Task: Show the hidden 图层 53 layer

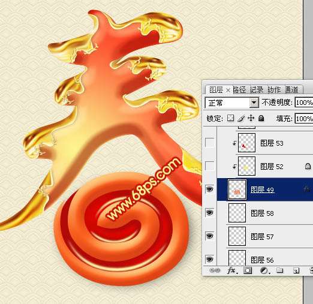Action: (209, 143)
